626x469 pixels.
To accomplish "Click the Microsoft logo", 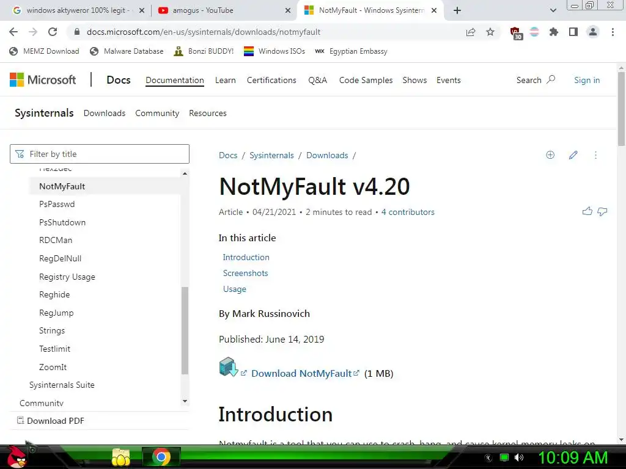I will 43,80.
